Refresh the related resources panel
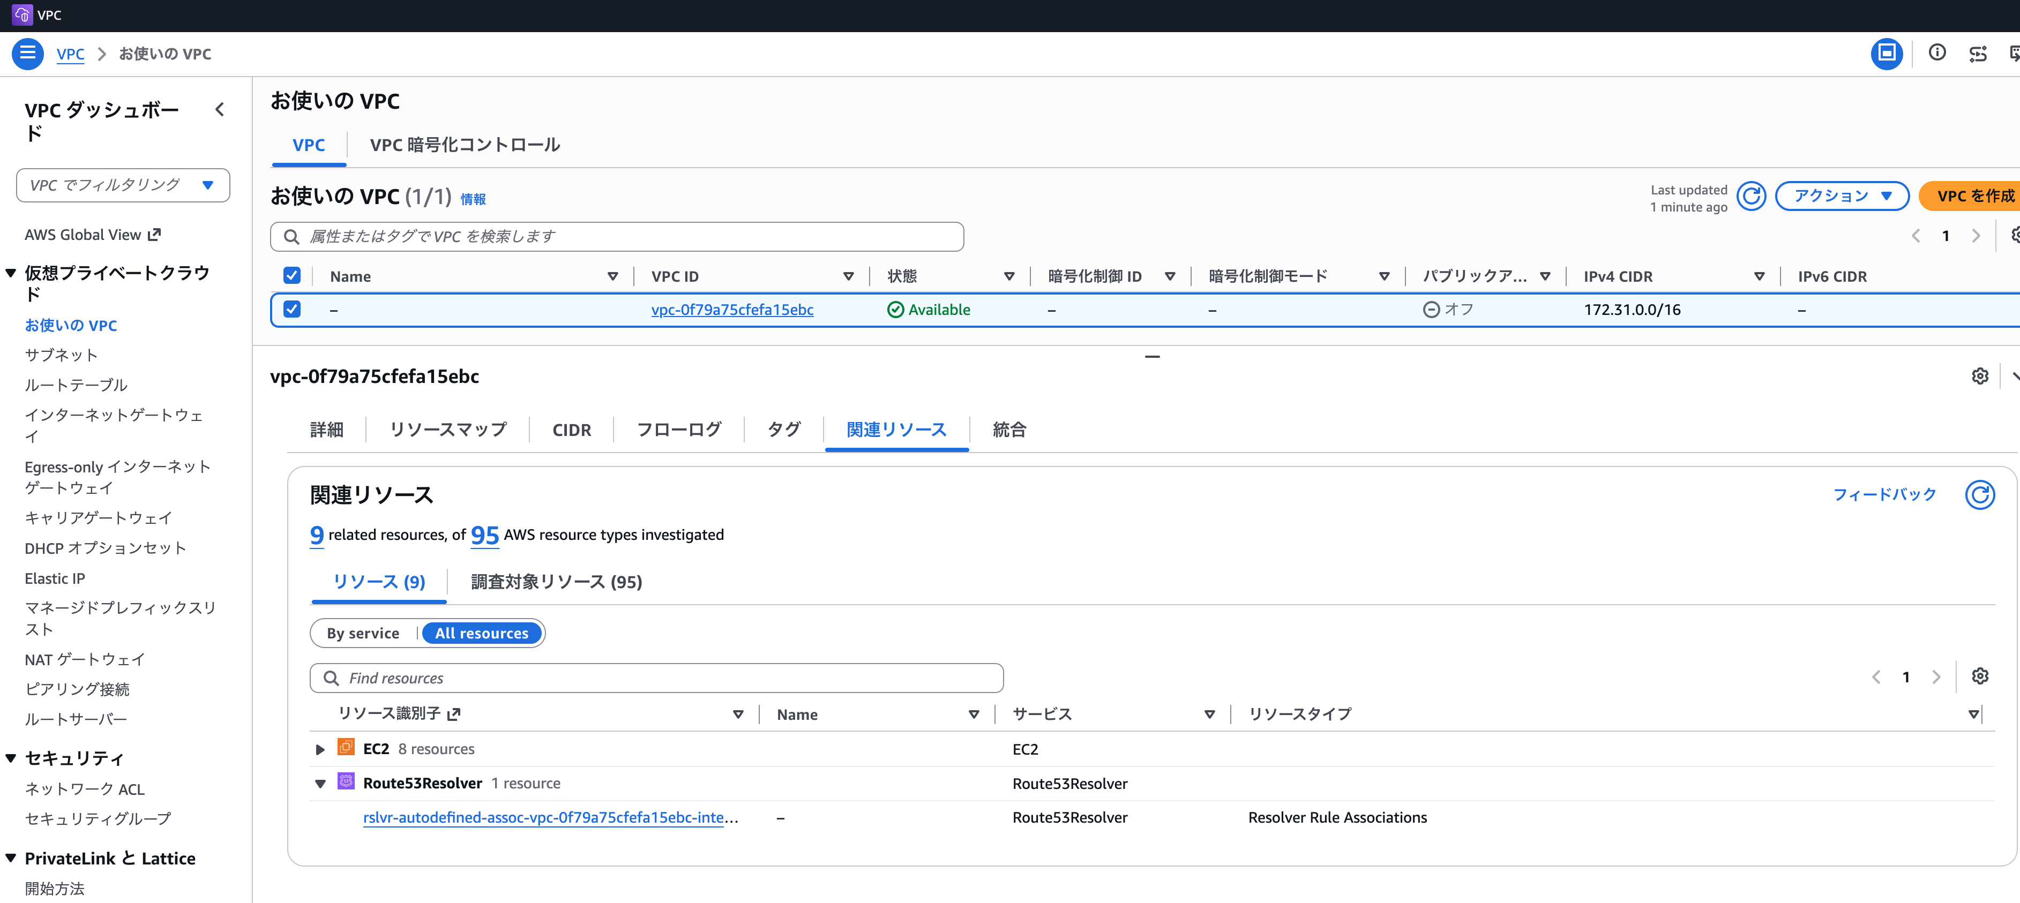2020x903 pixels. coord(1980,494)
